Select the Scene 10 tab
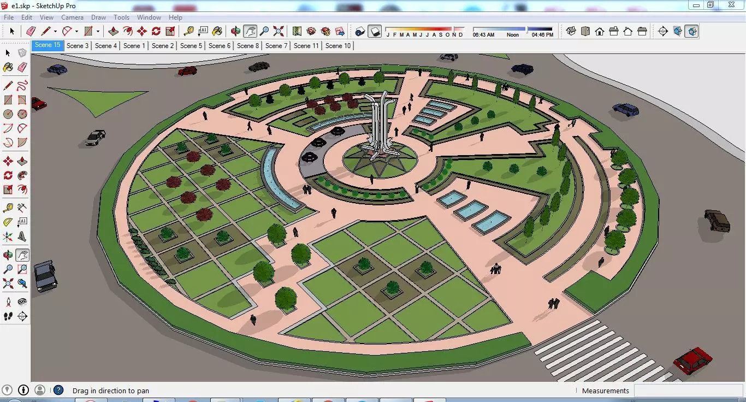This screenshot has width=746, height=402. pos(338,46)
